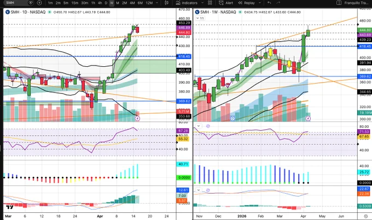Click the compare or add symbol plus icon
This screenshot has height=220, width=372.
tap(39, 3)
